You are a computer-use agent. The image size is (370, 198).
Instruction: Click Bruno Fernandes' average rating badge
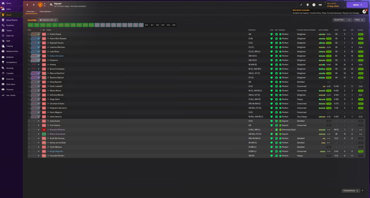tap(360, 69)
